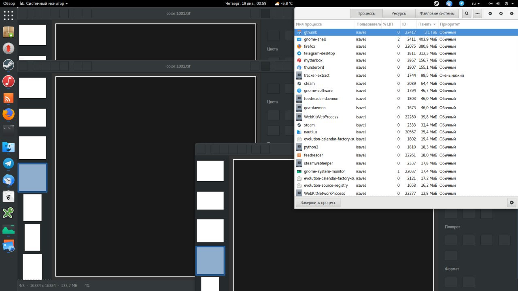Switch to the Ресурсы tab
This screenshot has width=518, height=291.
click(x=399, y=13)
